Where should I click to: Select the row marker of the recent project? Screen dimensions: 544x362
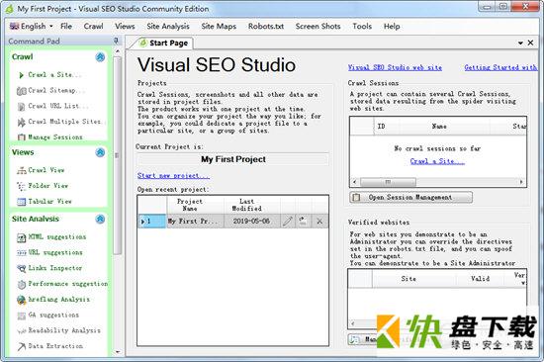[x=152, y=222]
